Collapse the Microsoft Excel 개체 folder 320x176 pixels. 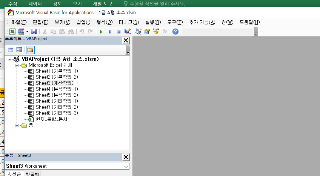[x=17, y=65]
